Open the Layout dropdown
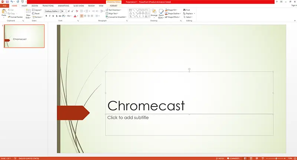Screen dimensions: 297x160 tap(37, 10)
